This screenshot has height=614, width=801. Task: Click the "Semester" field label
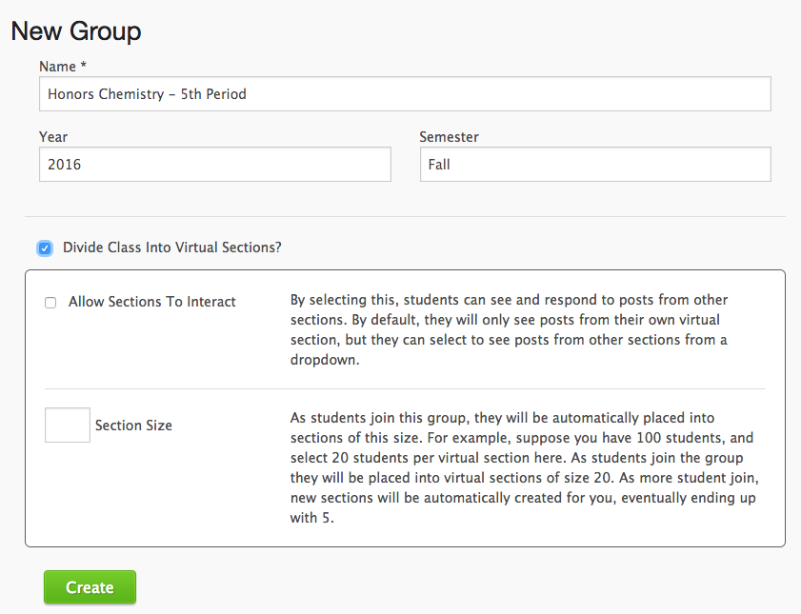click(x=449, y=137)
